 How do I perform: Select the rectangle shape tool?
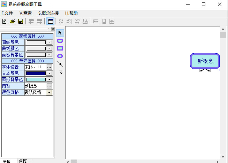pos(60,48)
